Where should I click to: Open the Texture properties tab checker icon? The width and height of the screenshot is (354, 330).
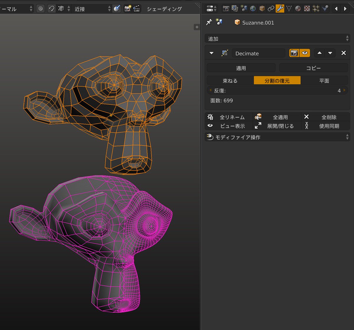click(307, 9)
